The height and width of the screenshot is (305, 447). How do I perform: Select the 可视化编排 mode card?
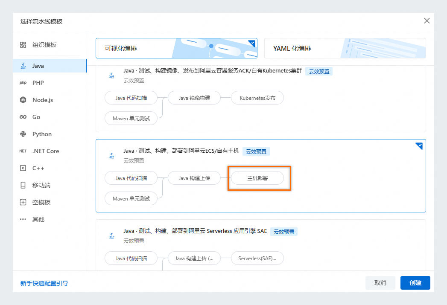[x=176, y=48]
